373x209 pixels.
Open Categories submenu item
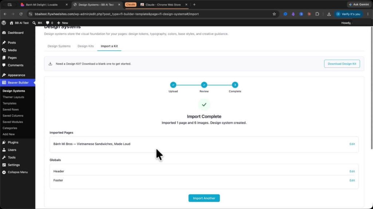[10, 128]
